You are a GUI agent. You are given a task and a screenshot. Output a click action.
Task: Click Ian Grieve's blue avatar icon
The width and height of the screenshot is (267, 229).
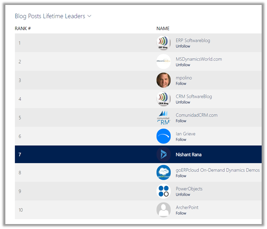coord(163,136)
